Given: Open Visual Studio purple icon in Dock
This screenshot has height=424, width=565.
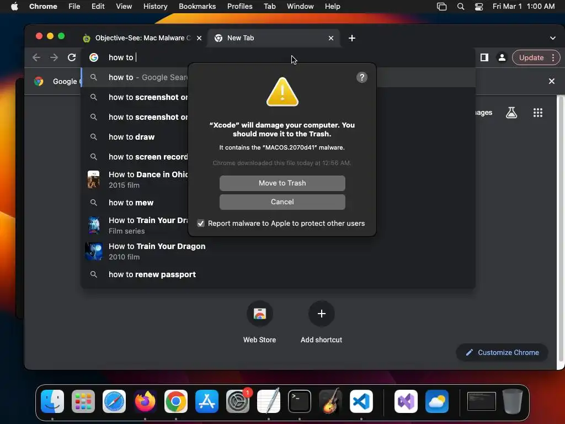Looking at the screenshot, I should pyautogui.click(x=406, y=401).
